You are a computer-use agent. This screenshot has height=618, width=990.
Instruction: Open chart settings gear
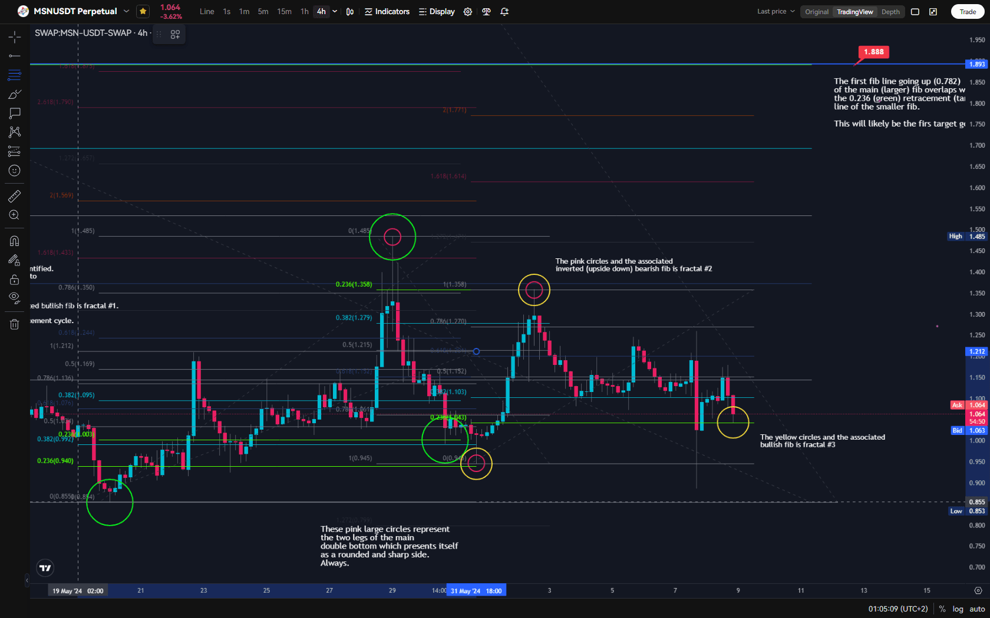(468, 12)
